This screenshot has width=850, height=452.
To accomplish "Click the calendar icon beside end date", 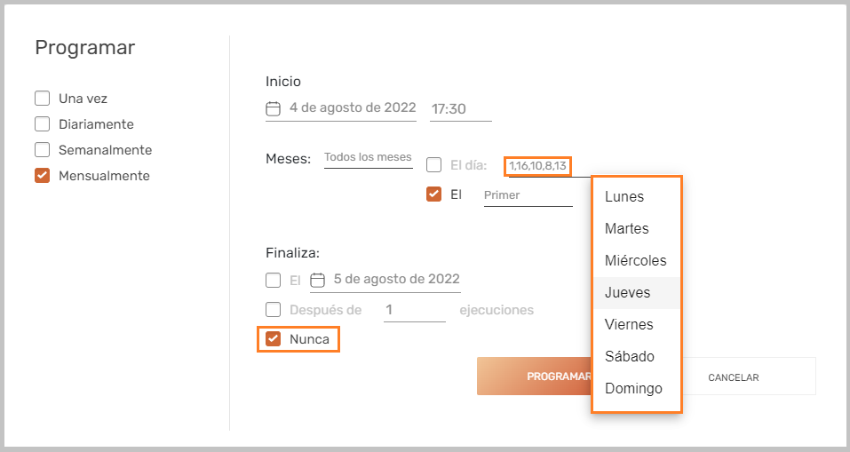I will [317, 280].
